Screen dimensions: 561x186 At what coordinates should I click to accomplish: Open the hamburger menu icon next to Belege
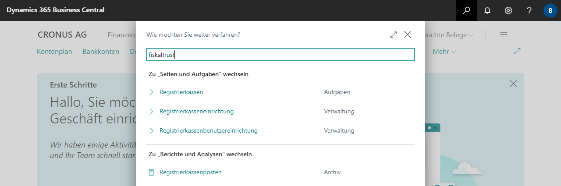pyautogui.click(x=504, y=35)
